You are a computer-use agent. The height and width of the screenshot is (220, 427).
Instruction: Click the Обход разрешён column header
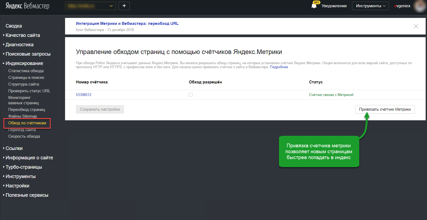(x=205, y=82)
